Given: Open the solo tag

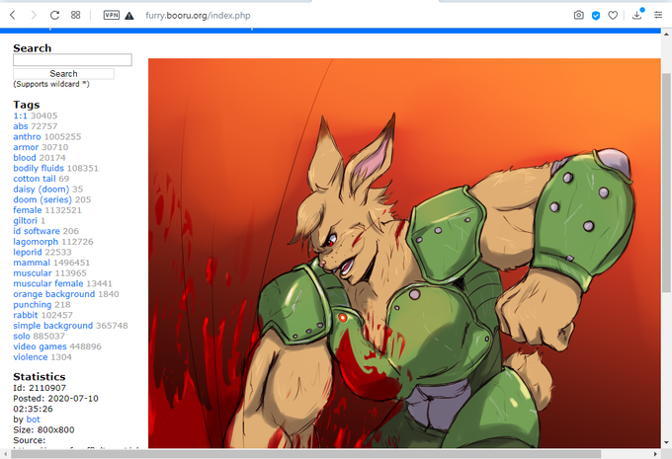Looking at the screenshot, I should click(x=22, y=337).
